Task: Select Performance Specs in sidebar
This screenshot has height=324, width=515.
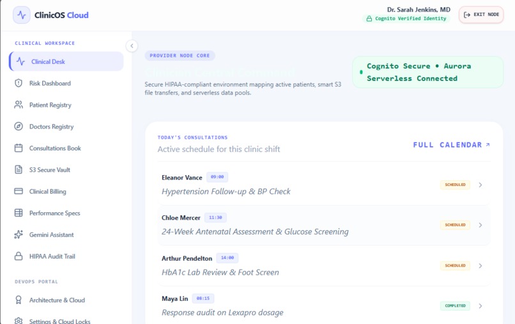Action: 66,213
